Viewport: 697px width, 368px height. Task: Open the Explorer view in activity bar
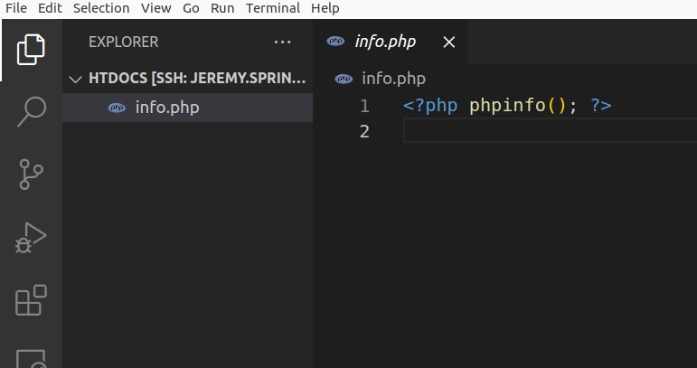31,49
